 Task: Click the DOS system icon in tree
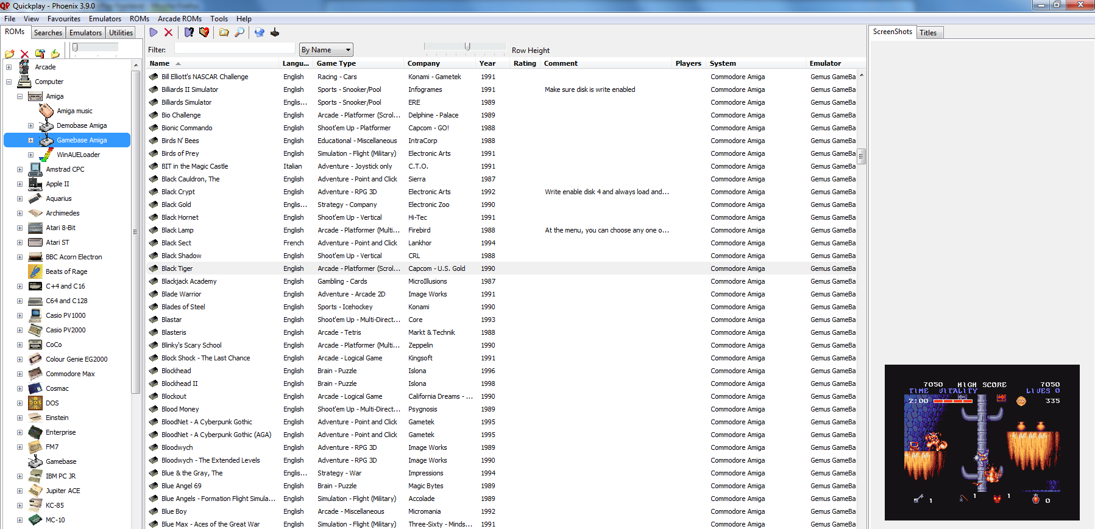click(35, 403)
